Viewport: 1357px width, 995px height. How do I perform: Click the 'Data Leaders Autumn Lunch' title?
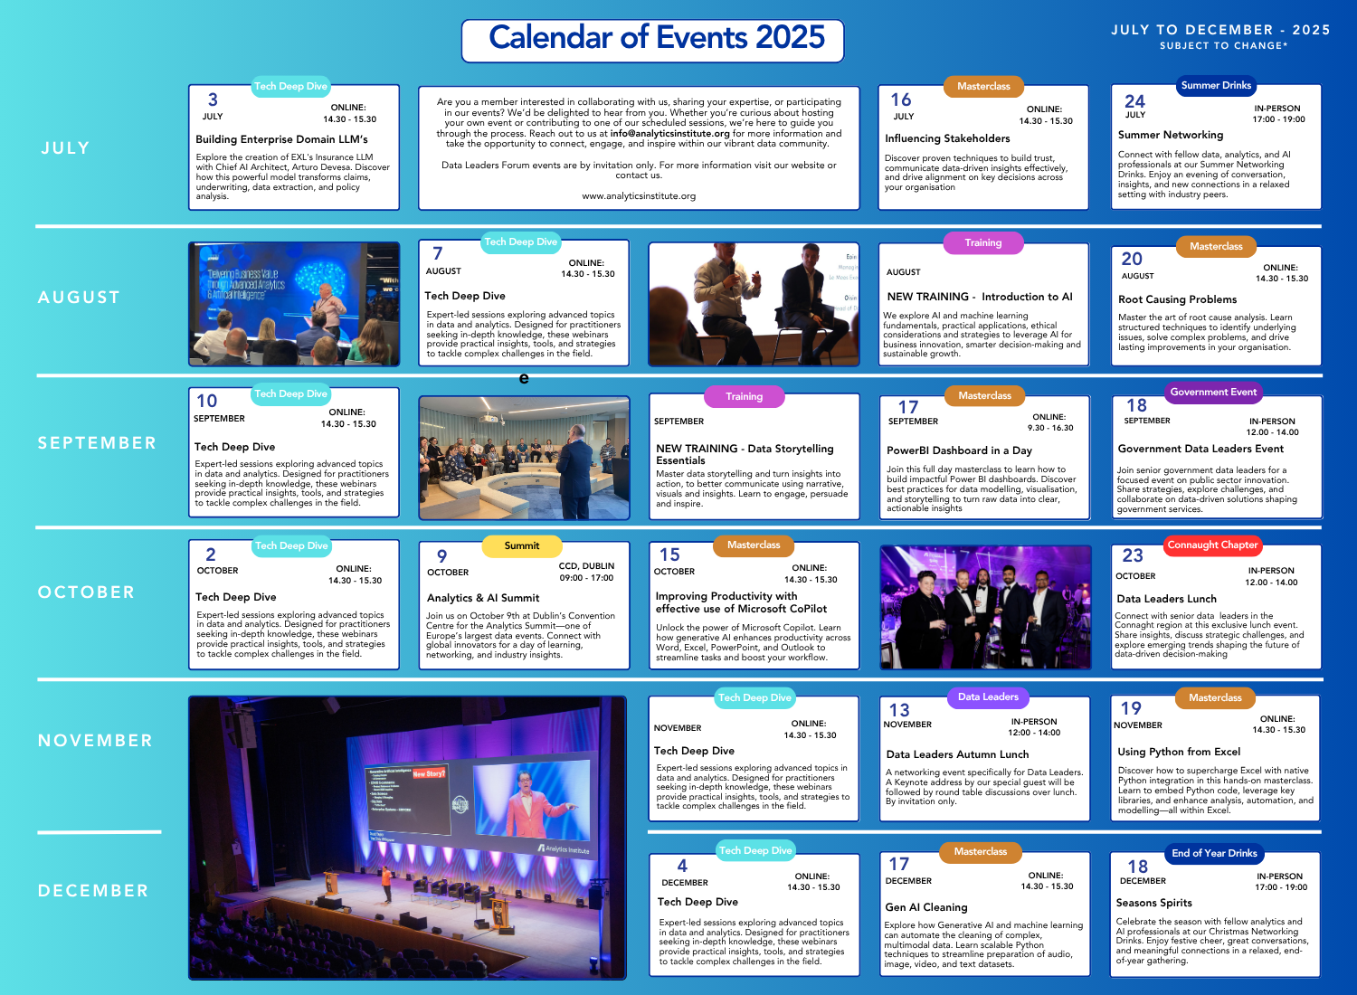(957, 754)
